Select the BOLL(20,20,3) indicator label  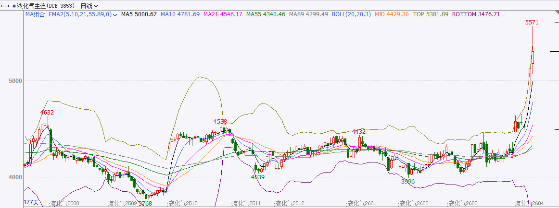click(x=352, y=14)
